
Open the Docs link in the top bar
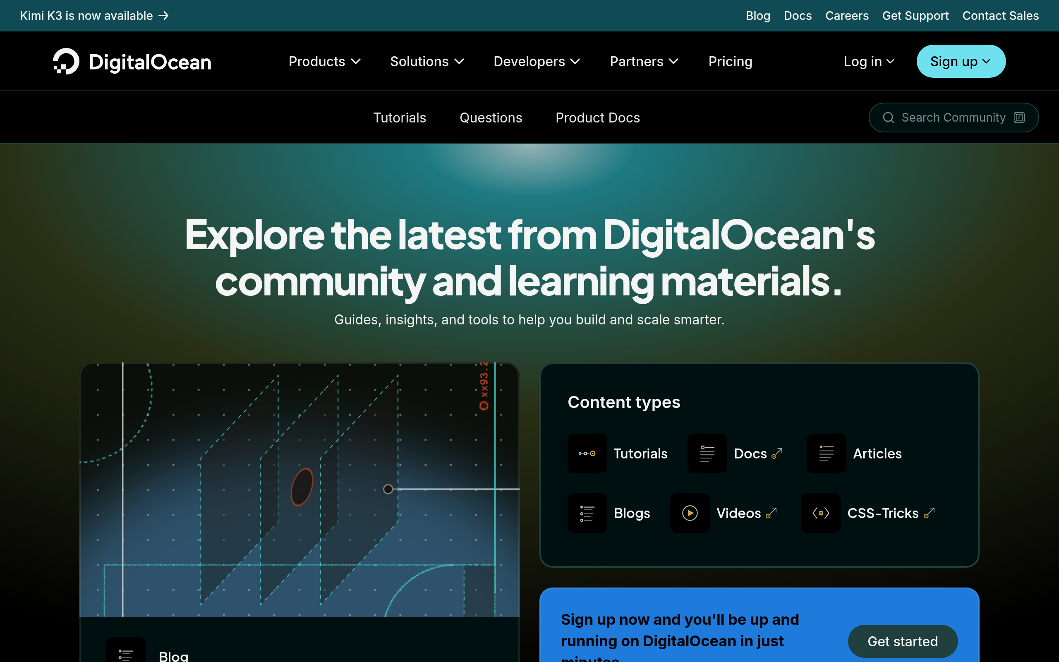(x=797, y=16)
